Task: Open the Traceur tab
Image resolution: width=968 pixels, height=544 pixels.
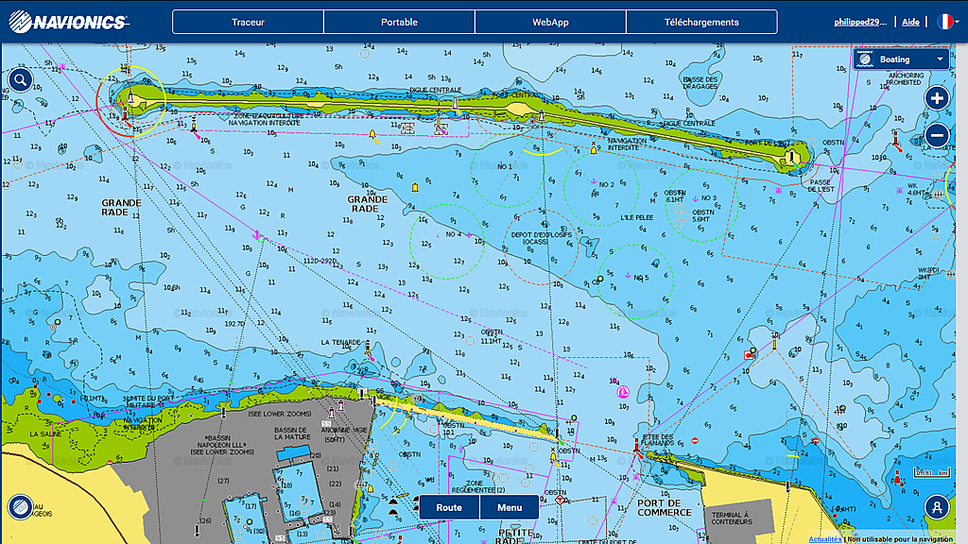Action: click(249, 23)
